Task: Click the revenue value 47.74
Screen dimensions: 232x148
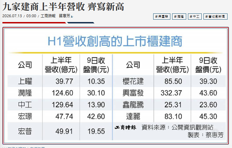Action: tap(64, 116)
